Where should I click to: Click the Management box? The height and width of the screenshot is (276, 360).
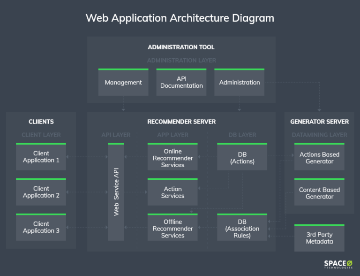pyautogui.click(x=123, y=82)
